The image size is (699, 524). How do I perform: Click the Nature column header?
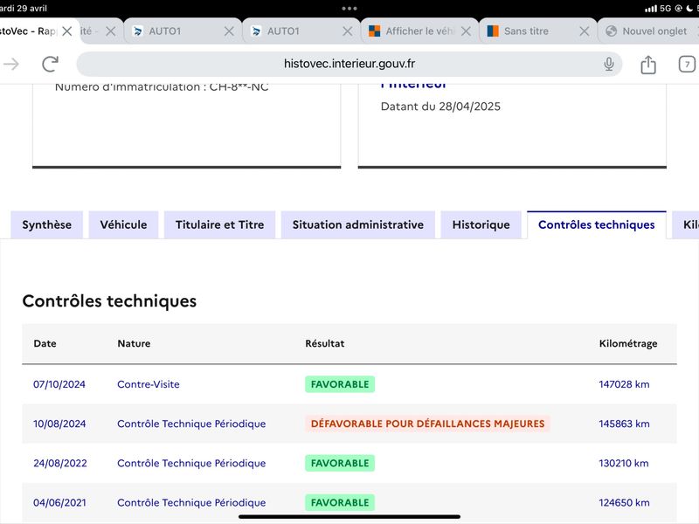134,343
